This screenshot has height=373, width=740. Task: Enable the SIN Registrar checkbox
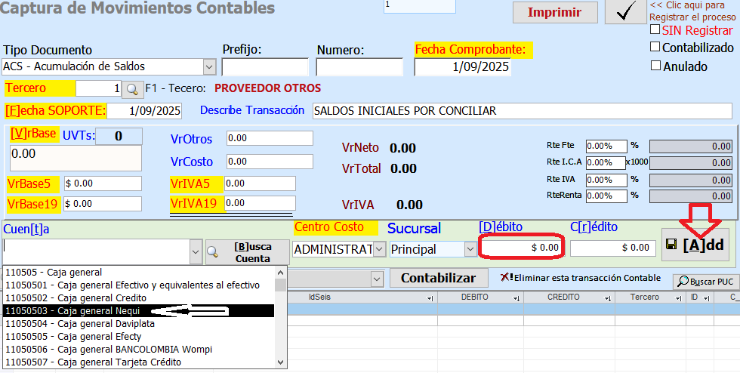pos(655,30)
